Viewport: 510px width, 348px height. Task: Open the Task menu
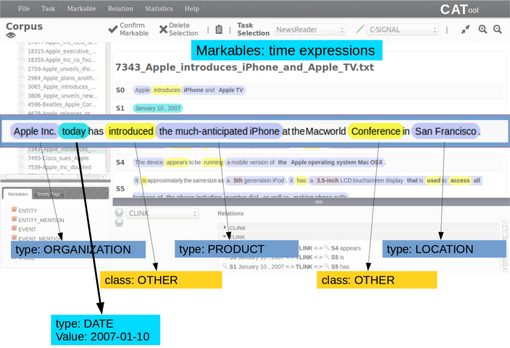pos(48,9)
